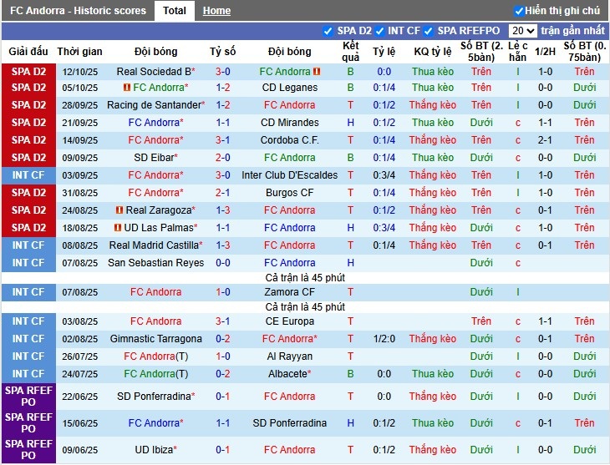The height and width of the screenshot is (465, 610).
Task: Click red card icon next to UD Las Palmas
Action: [x=118, y=228]
